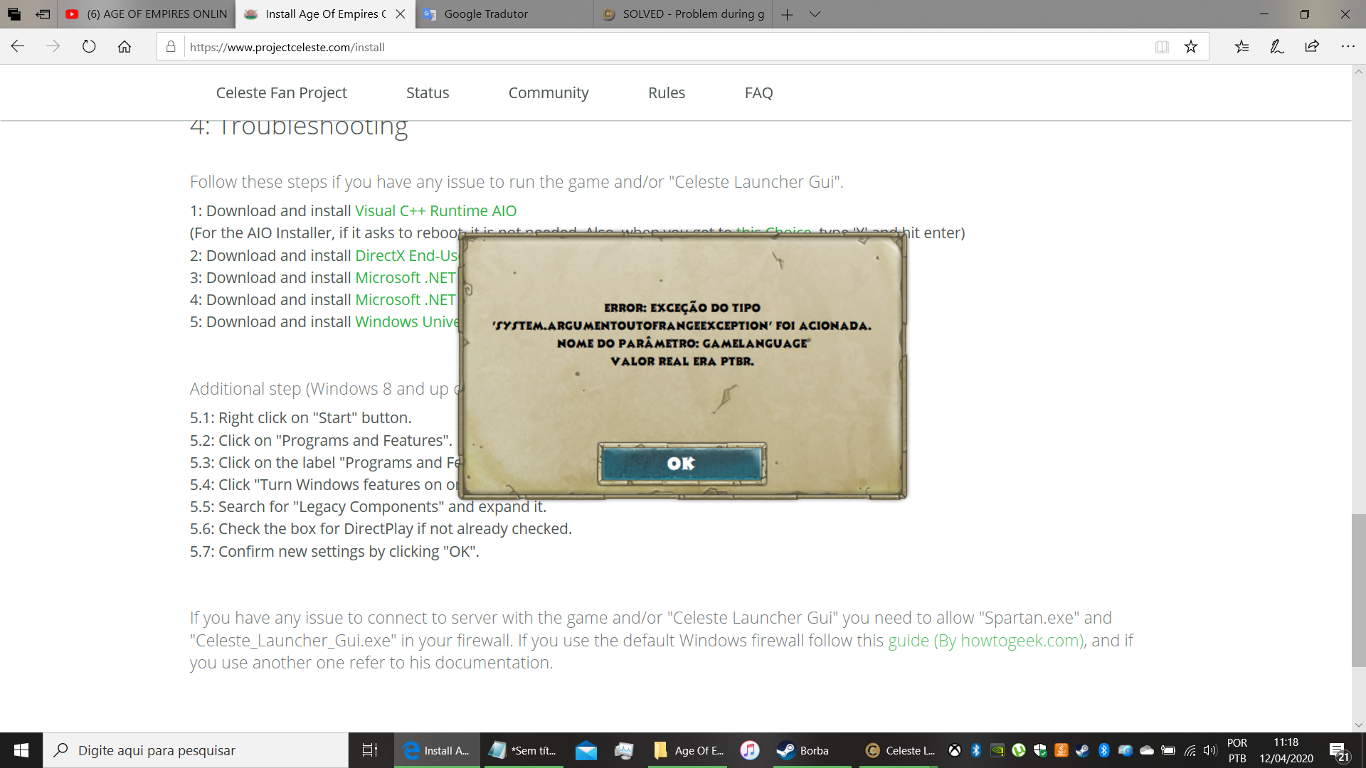1366x768 pixels.
Task: Open Steam Borba taskbar icon
Action: coord(804,750)
